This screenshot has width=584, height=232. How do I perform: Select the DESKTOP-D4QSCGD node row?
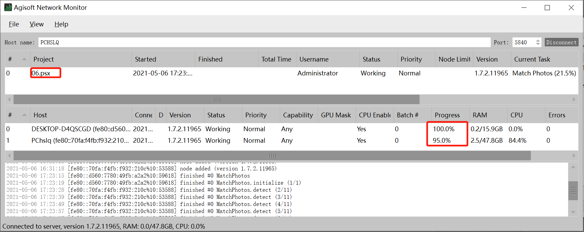coord(292,129)
